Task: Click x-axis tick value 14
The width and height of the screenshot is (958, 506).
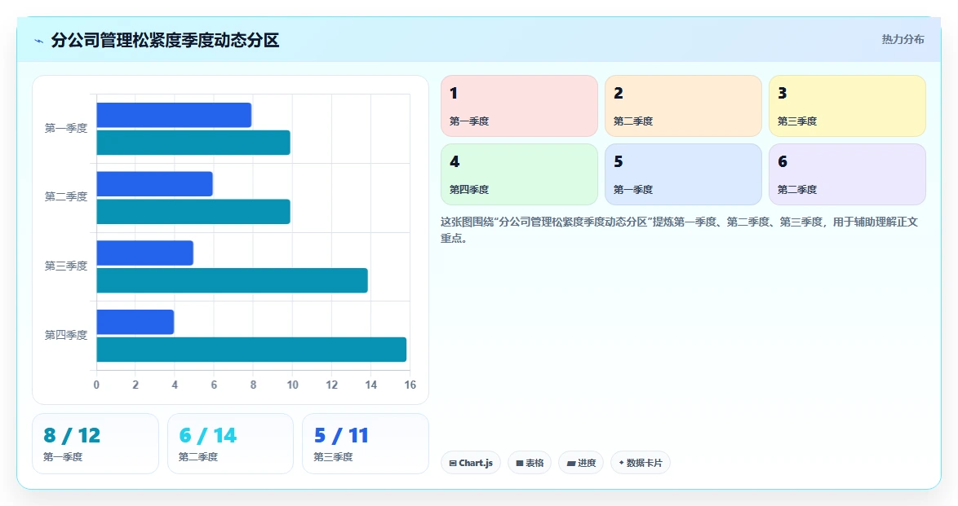Action: pyautogui.click(x=370, y=385)
